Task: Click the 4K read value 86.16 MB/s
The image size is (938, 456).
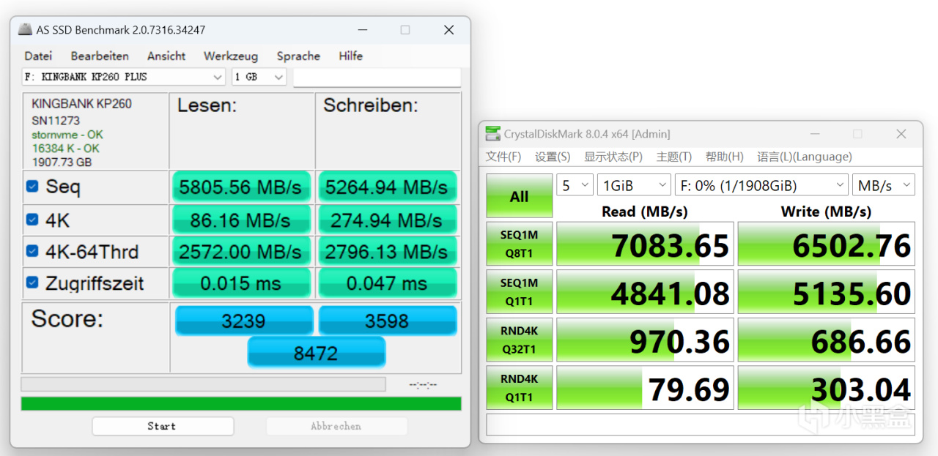Action: [x=241, y=220]
